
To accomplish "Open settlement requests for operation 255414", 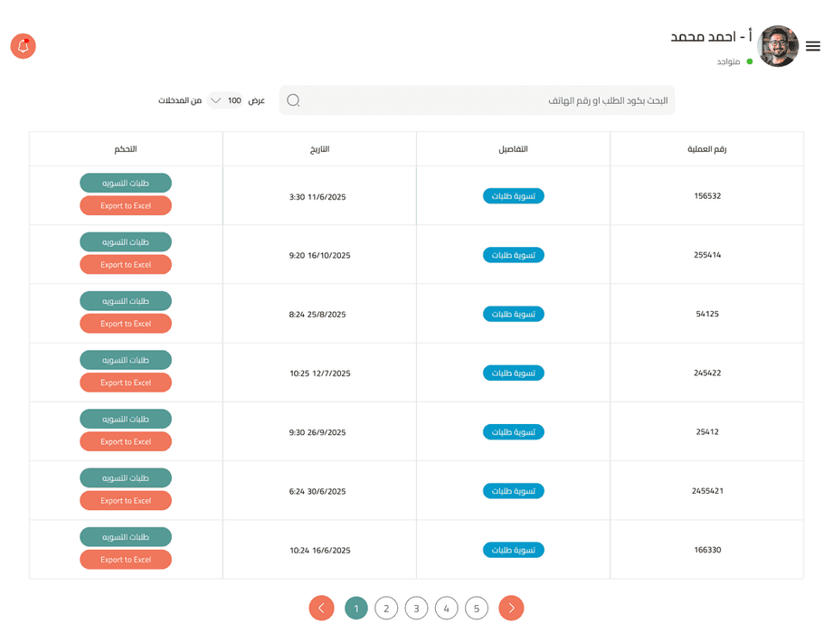I will [126, 242].
